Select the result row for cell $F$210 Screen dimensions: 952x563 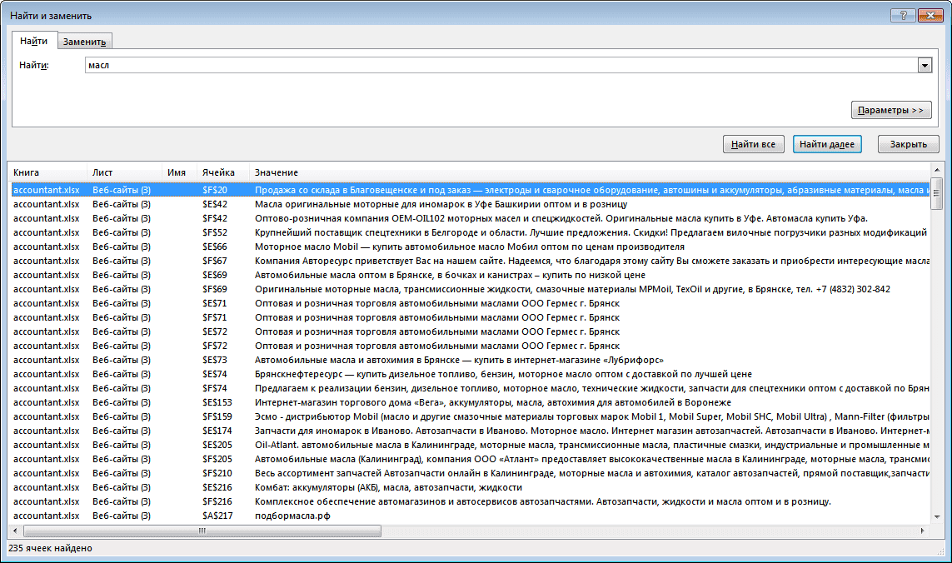click(x=470, y=473)
